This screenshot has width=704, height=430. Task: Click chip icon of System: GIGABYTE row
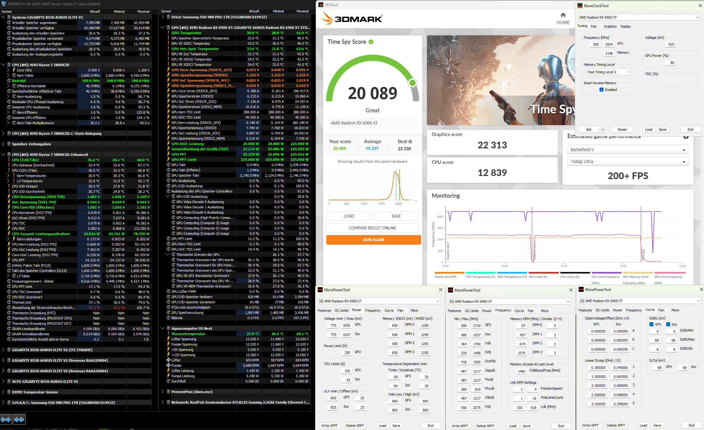[9, 17]
